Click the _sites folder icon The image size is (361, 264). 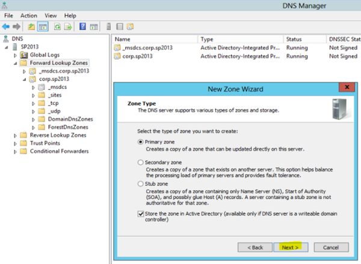(x=42, y=95)
